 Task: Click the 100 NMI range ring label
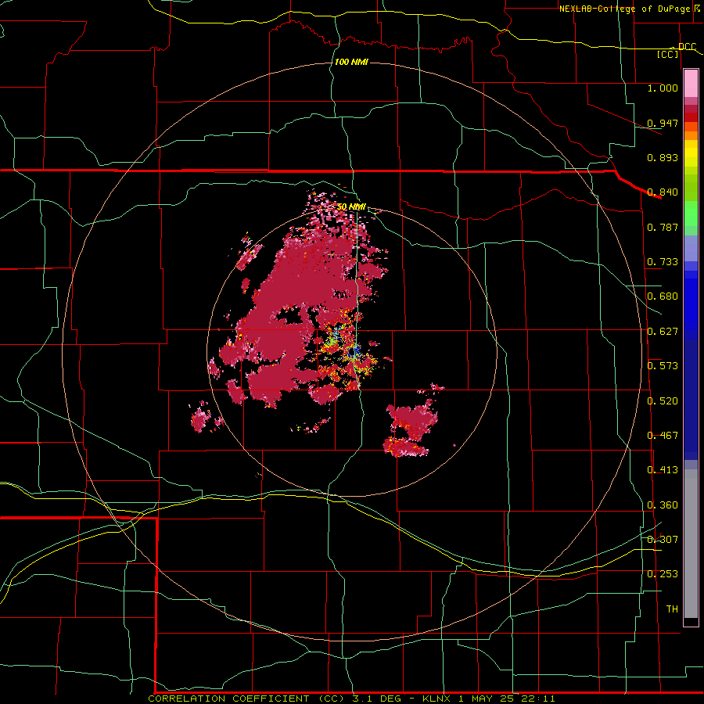pos(351,62)
